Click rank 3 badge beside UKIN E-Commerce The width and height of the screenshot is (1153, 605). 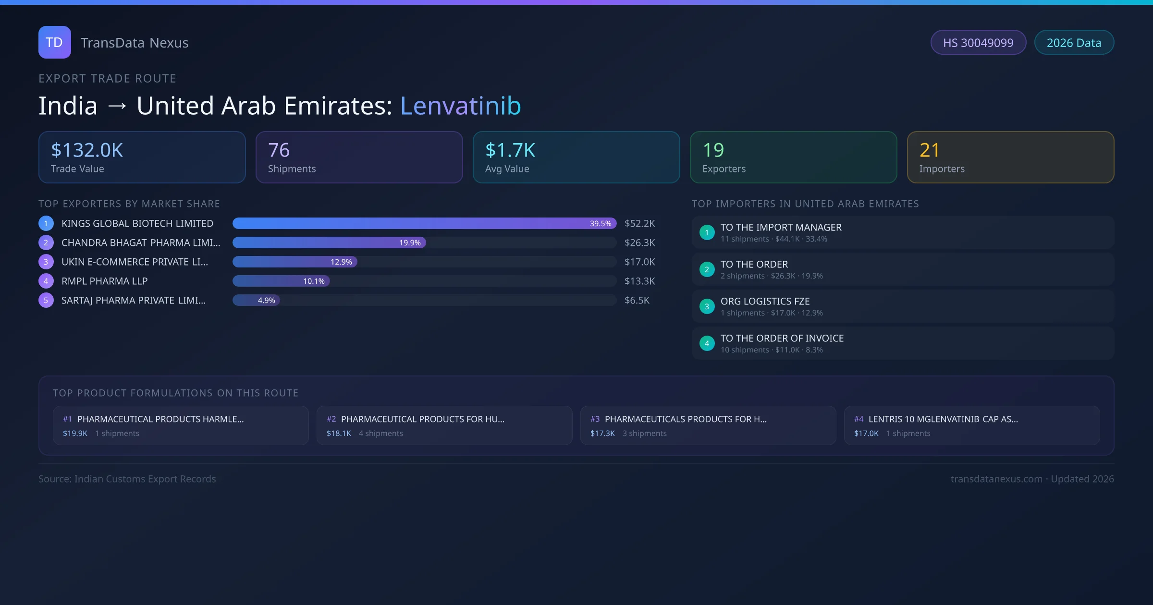pyautogui.click(x=46, y=262)
